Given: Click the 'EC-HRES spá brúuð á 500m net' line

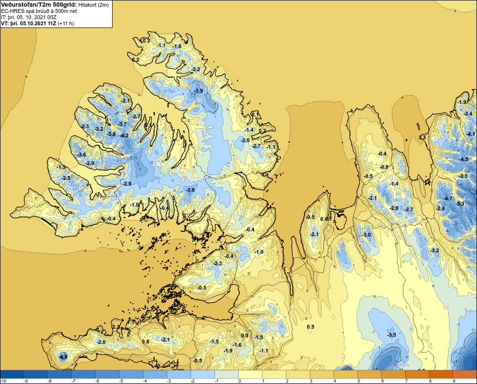Looking at the screenshot, I should [39, 11].
